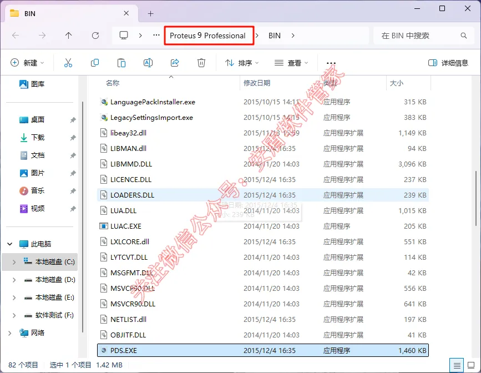Unpin 音乐 using its pin icon

point(73,191)
